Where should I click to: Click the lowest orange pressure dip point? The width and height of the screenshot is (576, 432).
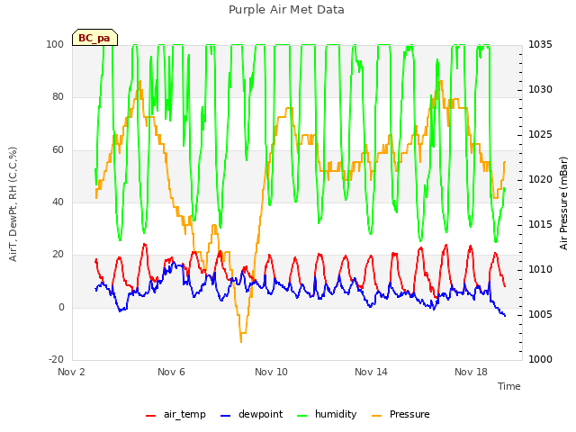coord(241,342)
